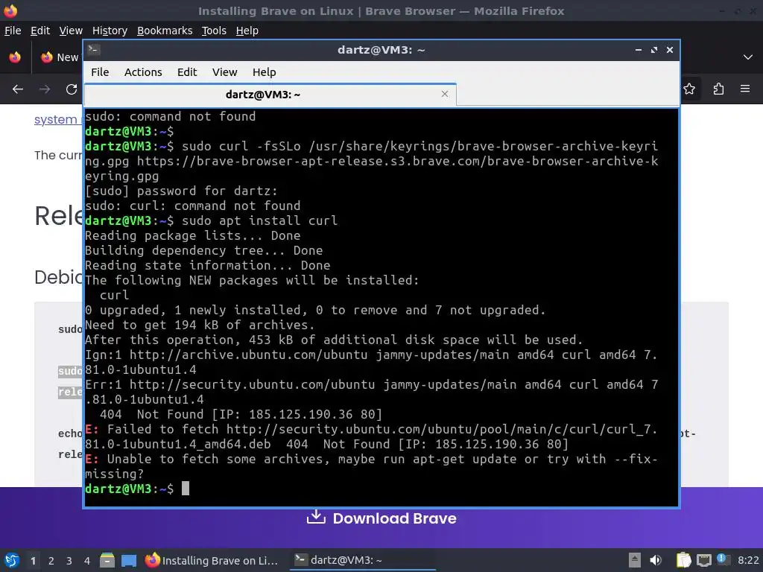
Task: Open terminal View menu
Action: [224, 72]
